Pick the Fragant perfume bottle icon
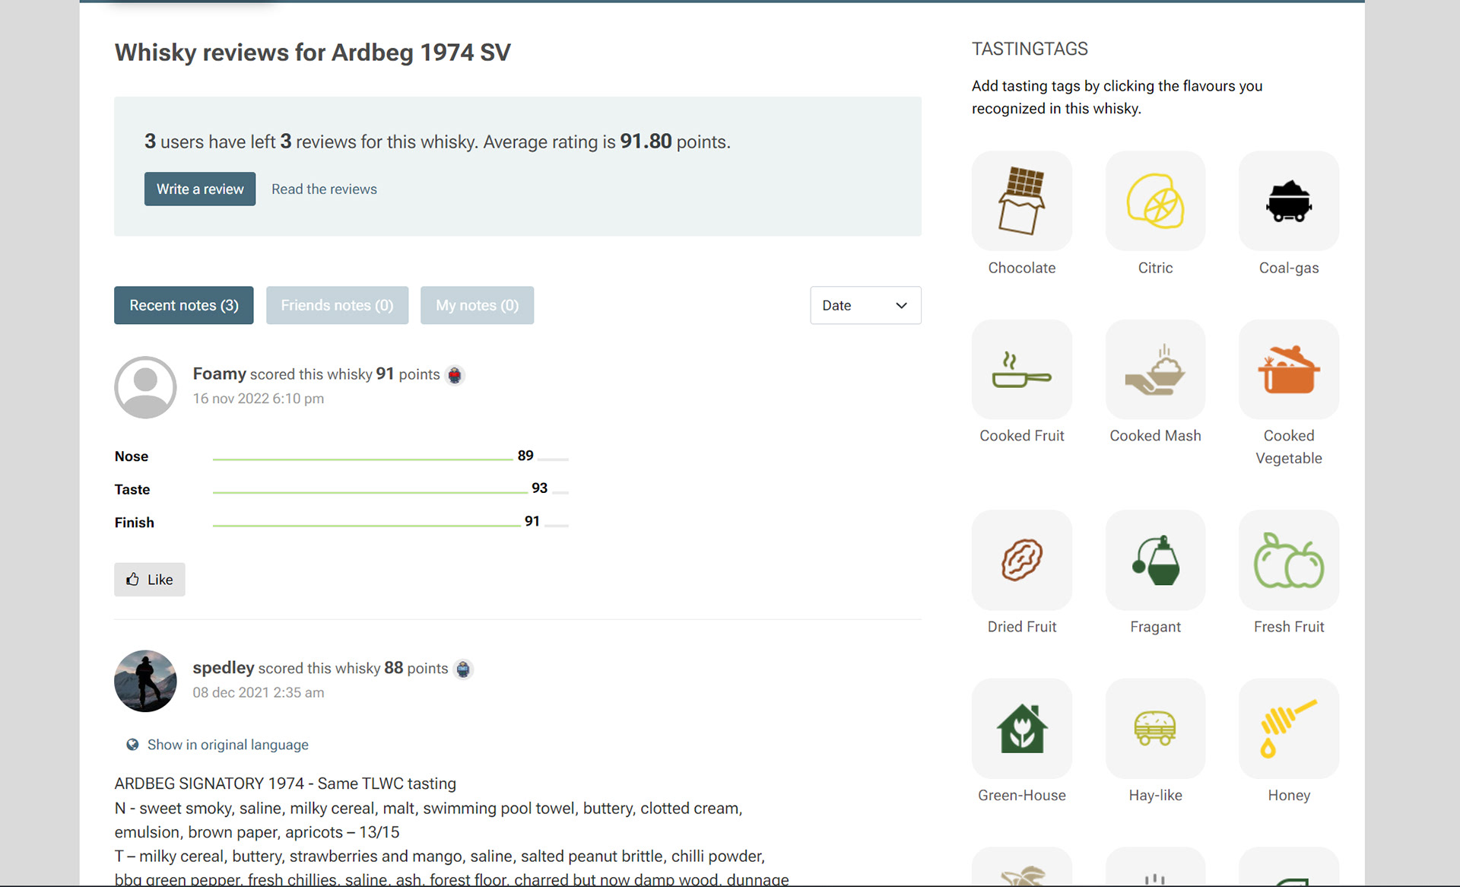The height and width of the screenshot is (887, 1460). pyautogui.click(x=1154, y=561)
